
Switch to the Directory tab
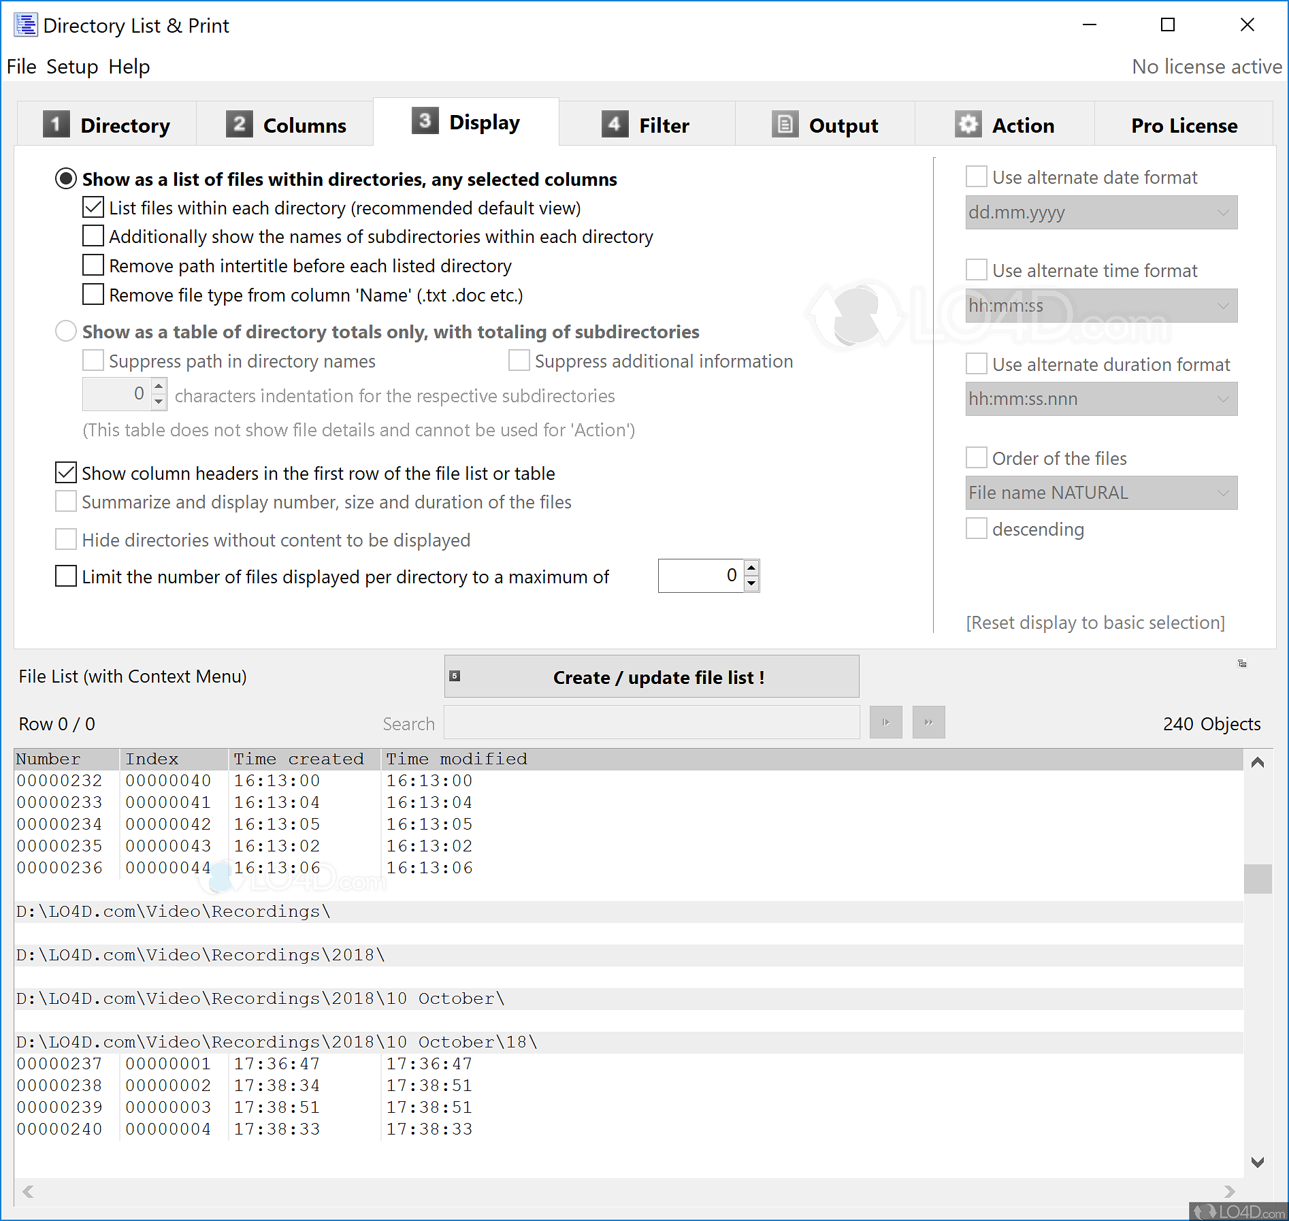pos(107,125)
